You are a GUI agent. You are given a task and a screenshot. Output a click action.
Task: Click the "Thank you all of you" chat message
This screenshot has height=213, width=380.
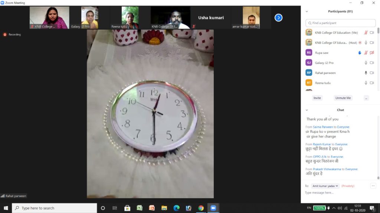click(x=322, y=119)
